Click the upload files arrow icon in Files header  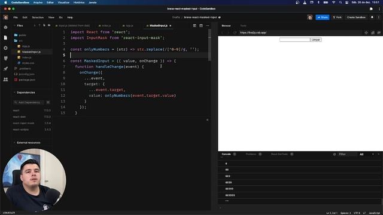click(x=39, y=25)
